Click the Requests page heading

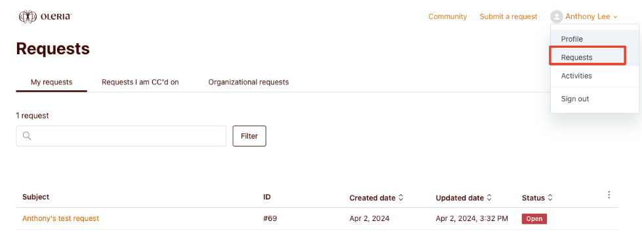coord(53,48)
